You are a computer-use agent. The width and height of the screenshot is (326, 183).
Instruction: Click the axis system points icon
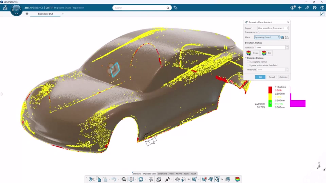click(x=167, y=179)
